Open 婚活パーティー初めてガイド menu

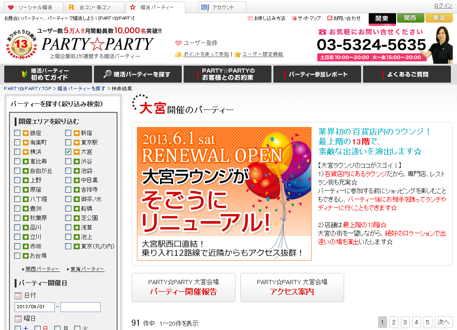[48, 74]
